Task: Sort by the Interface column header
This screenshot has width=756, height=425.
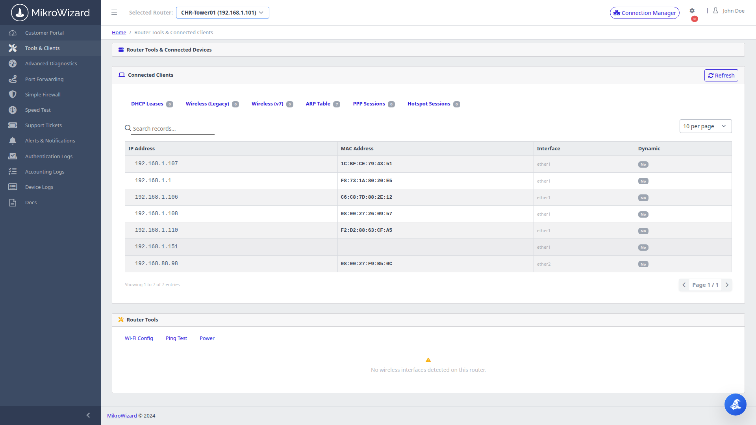Action: pos(584,149)
